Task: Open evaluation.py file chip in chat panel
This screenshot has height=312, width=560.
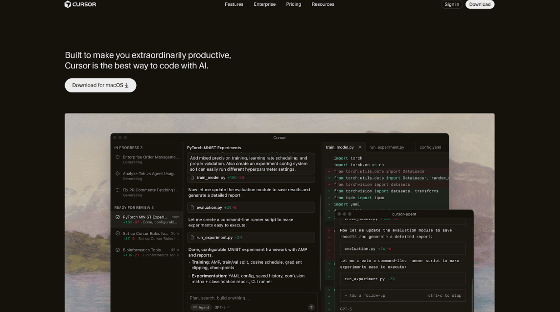Action: point(251,207)
